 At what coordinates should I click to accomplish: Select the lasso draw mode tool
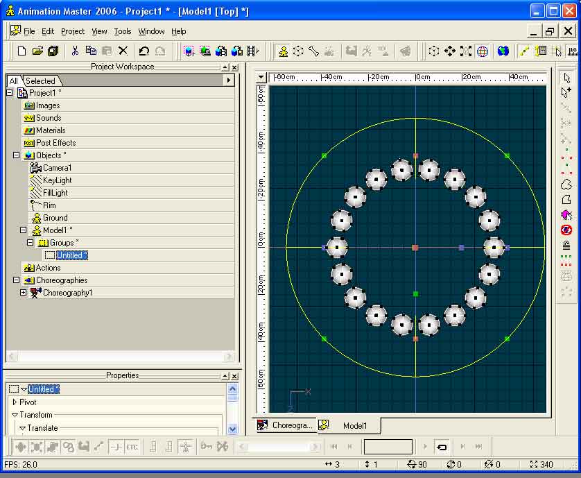566,185
